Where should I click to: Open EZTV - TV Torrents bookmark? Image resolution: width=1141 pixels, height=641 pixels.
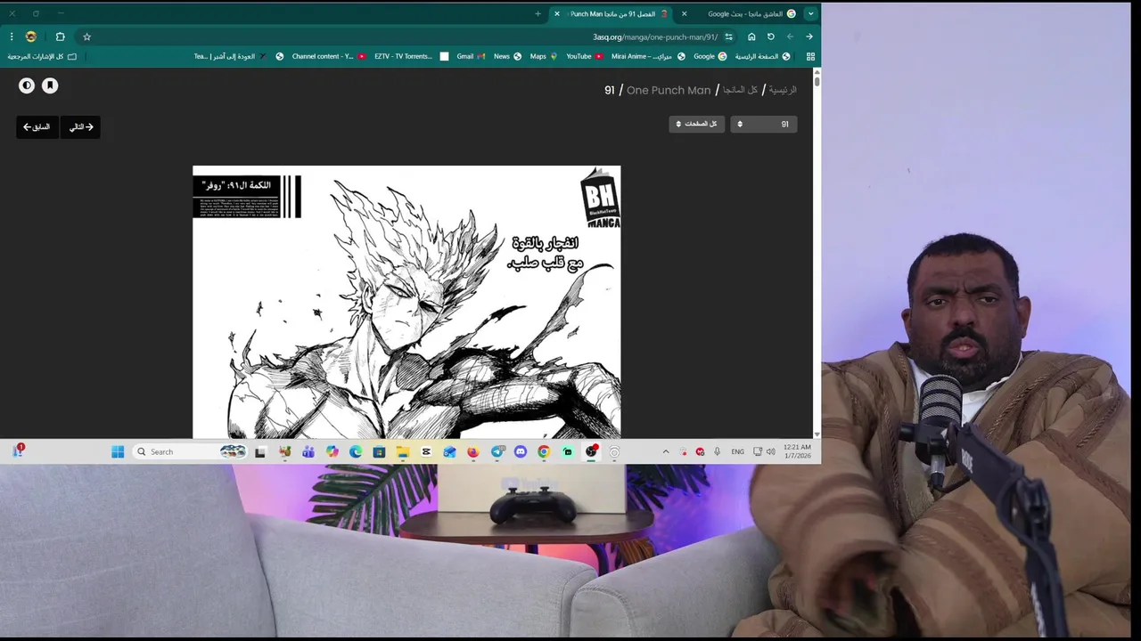point(411,56)
